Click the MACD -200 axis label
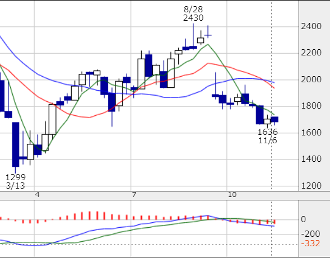 pos(310,234)
